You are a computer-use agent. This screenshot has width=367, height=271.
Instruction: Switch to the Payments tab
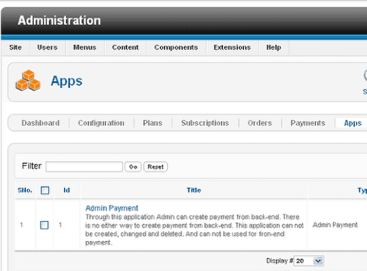point(308,123)
